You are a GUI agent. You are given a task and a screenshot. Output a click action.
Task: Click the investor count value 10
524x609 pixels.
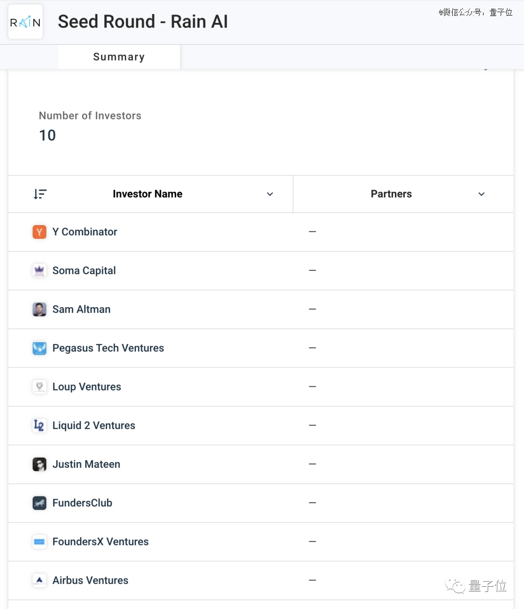(x=48, y=135)
